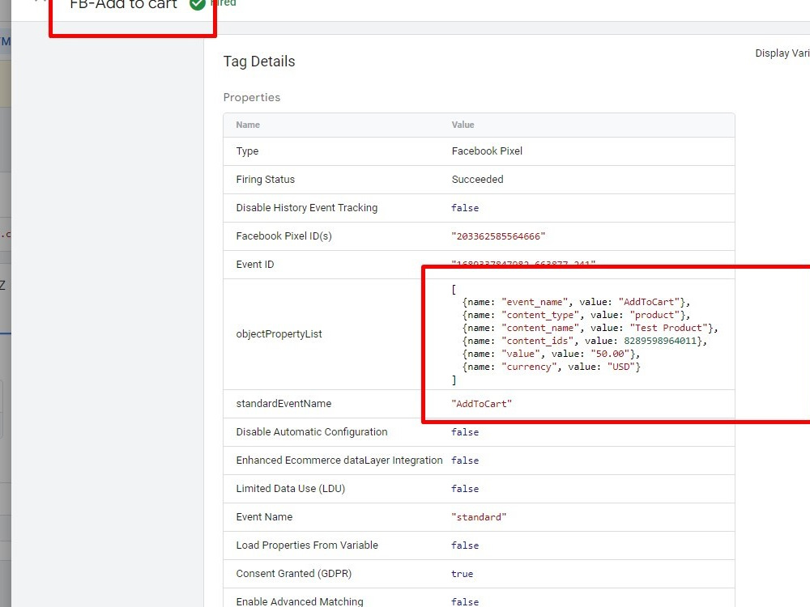Image resolution: width=810 pixels, height=607 pixels.
Task: Click the Name column header
Action: pyautogui.click(x=247, y=125)
